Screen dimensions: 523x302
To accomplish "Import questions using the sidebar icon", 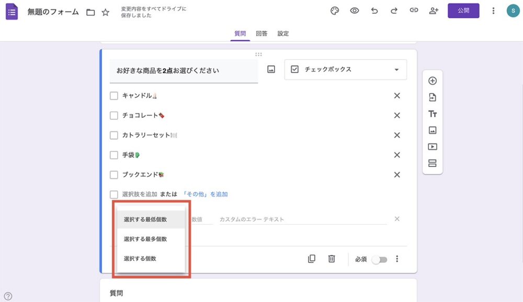I will click(x=433, y=97).
